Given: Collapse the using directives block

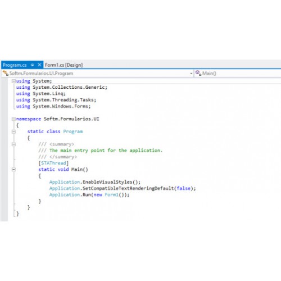Looking at the screenshot, I should pyautogui.click(x=13, y=81).
